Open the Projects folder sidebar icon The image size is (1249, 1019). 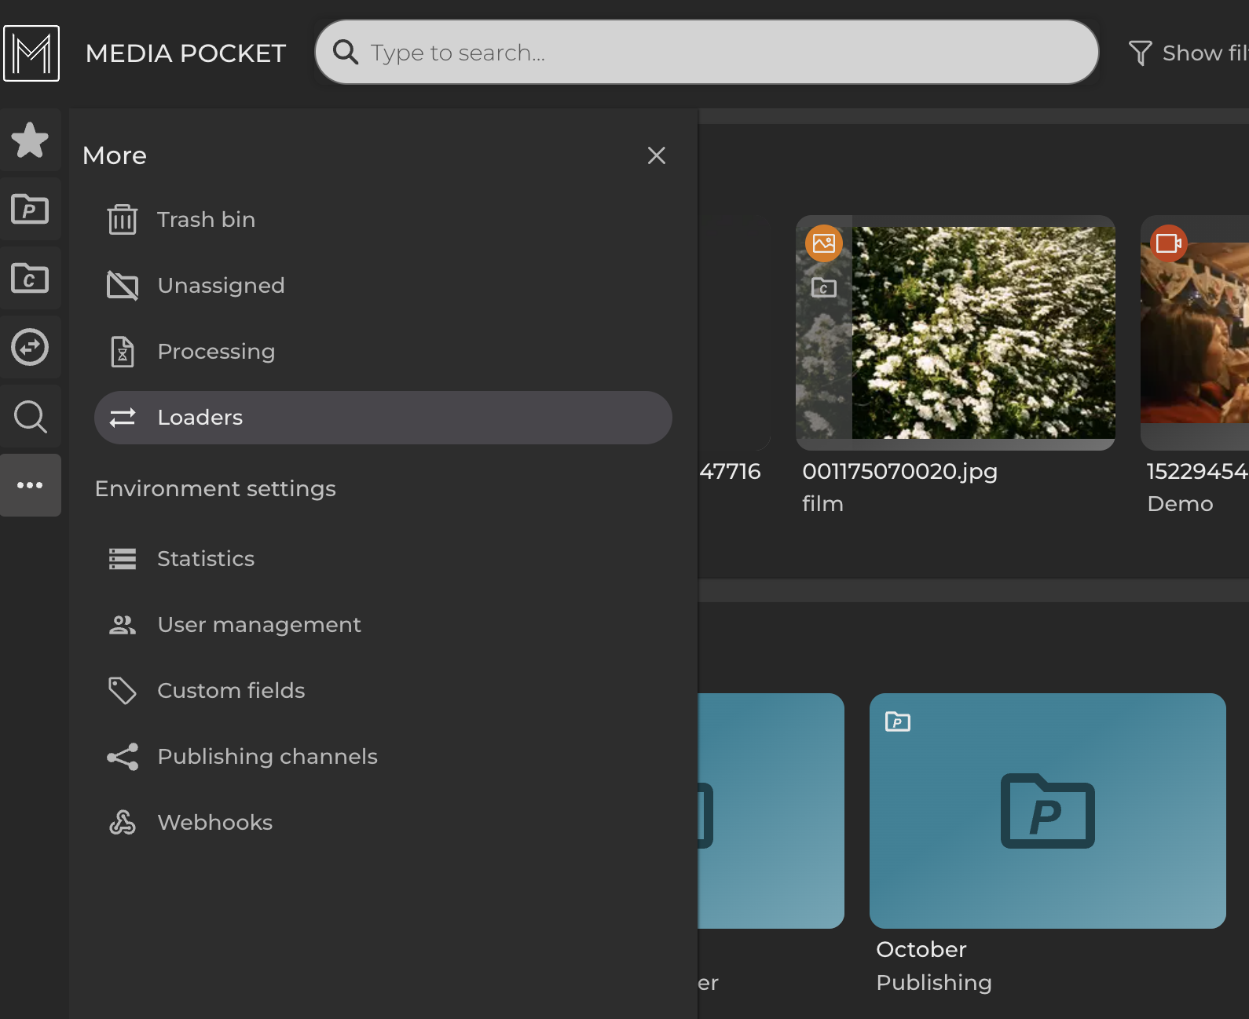click(x=30, y=210)
